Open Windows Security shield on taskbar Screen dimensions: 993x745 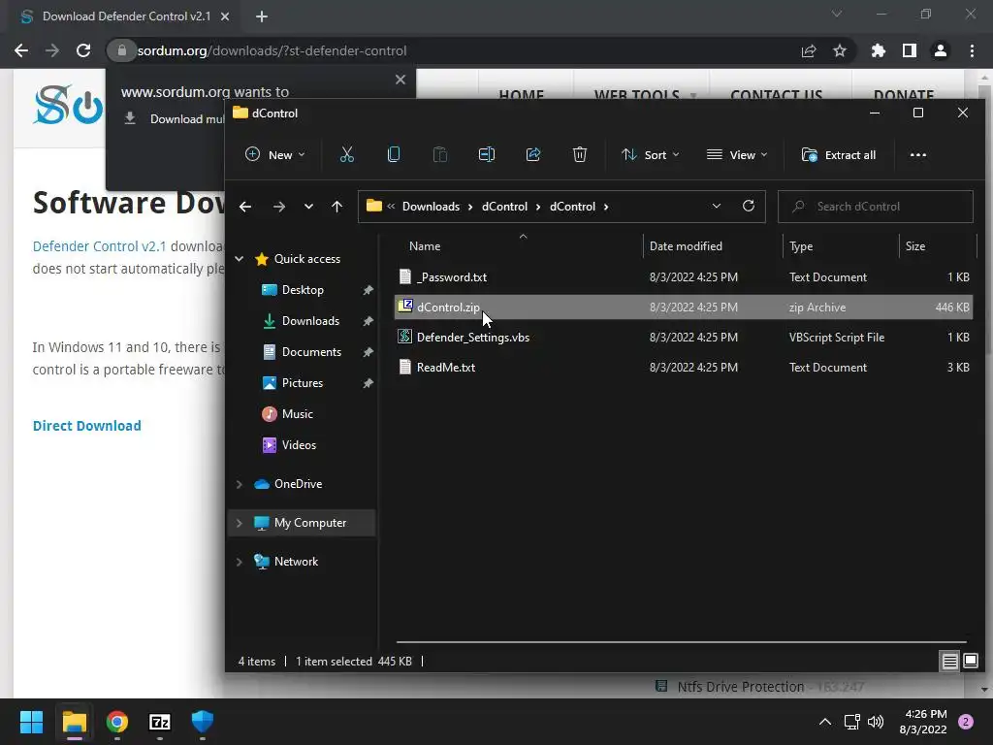tap(202, 722)
